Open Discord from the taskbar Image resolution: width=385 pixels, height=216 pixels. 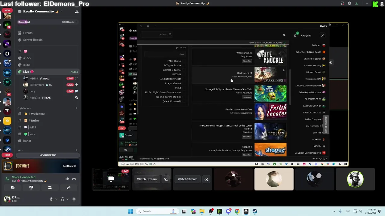click(228, 211)
